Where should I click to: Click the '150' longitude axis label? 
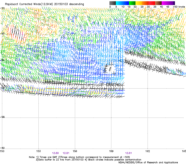coord(2,151)
